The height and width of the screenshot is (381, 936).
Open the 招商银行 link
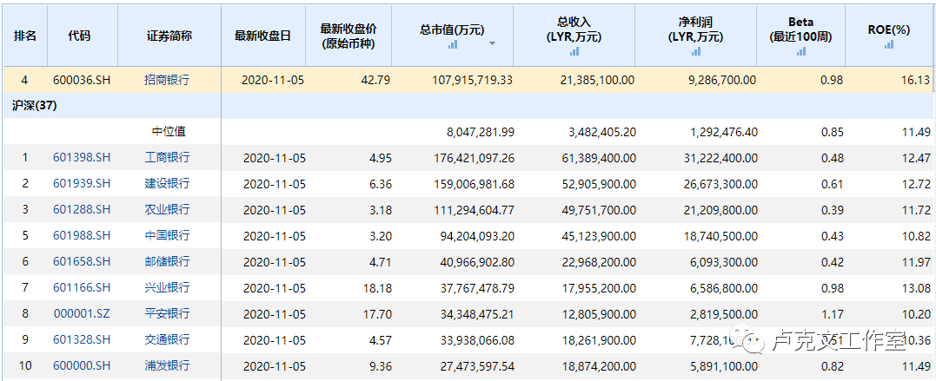(x=167, y=79)
